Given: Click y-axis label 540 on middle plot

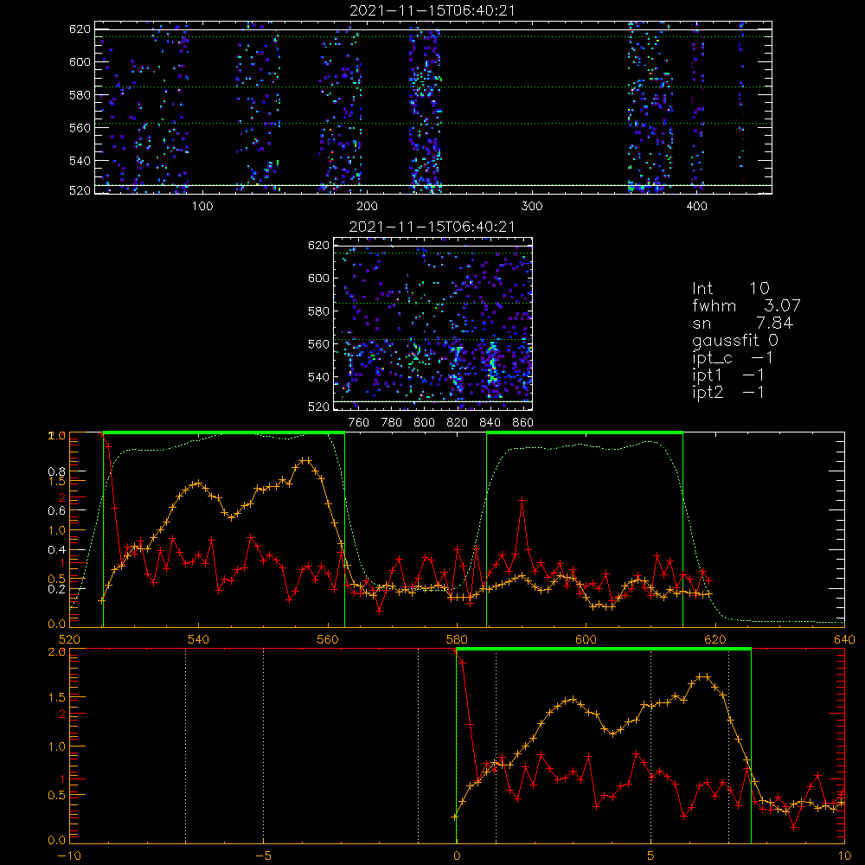Looking at the screenshot, I should (318, 377).
